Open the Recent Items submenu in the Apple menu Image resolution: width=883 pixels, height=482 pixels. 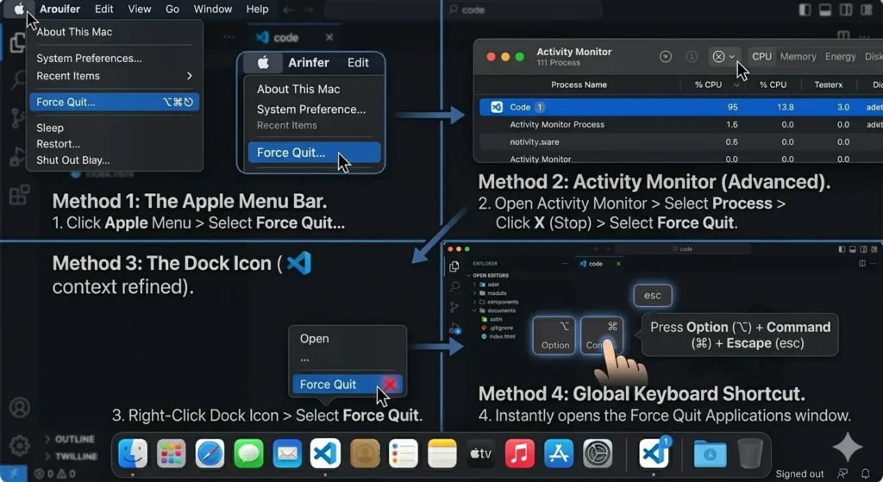coord(115,76)
